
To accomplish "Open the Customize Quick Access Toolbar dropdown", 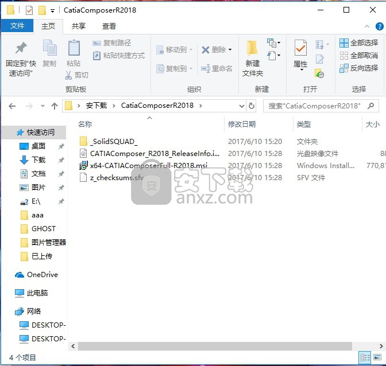I will pos(52,10).
